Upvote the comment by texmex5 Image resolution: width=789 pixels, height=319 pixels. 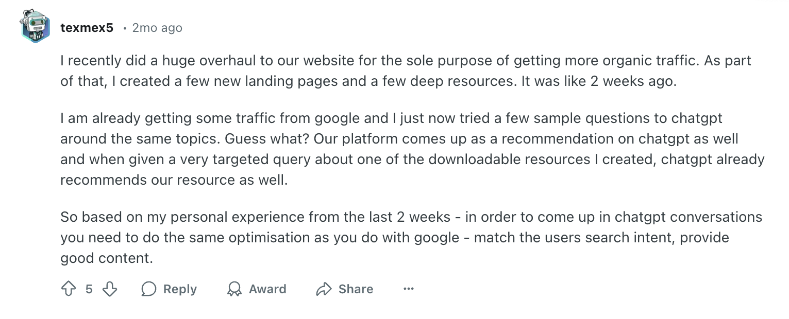(68, 289)
